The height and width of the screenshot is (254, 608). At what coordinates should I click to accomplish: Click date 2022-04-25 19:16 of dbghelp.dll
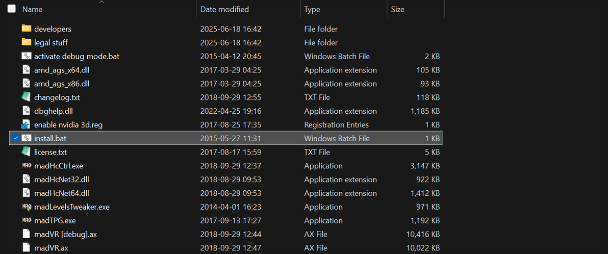click(231, 111)
